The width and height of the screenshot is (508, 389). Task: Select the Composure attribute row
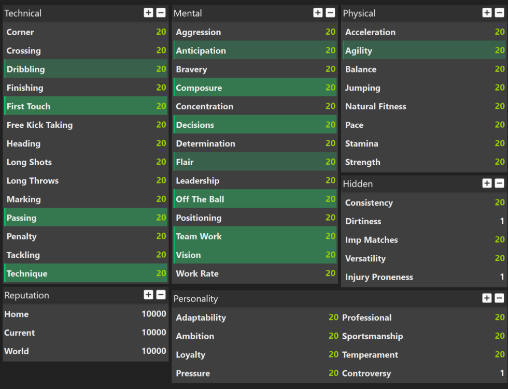click(255, 88)
